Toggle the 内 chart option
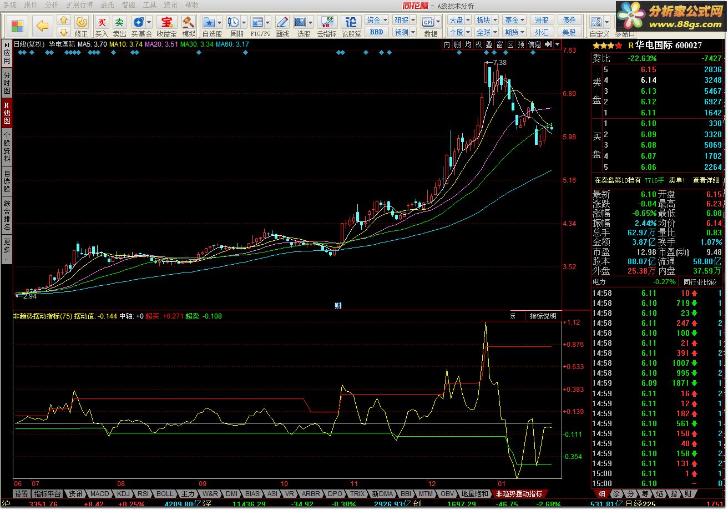Screen dimensions: 728x510 pos(447,44)
